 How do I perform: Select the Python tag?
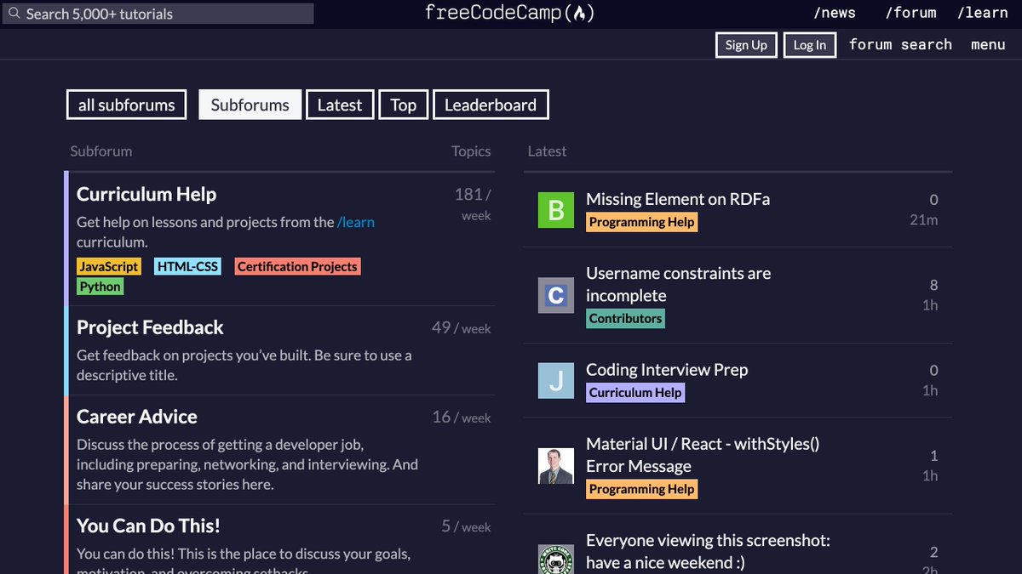pos(100,287)
